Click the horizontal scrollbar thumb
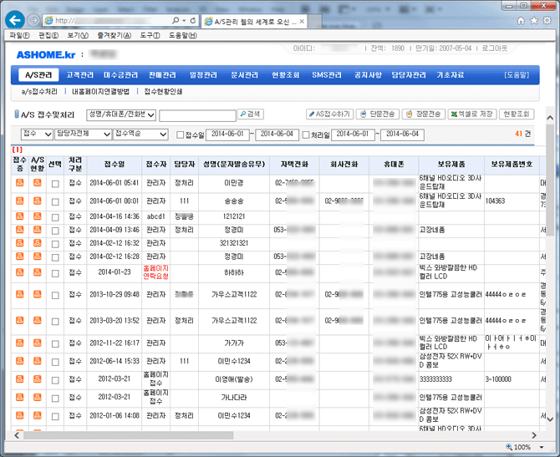The image size is (560, 457). tap(129, 435)
